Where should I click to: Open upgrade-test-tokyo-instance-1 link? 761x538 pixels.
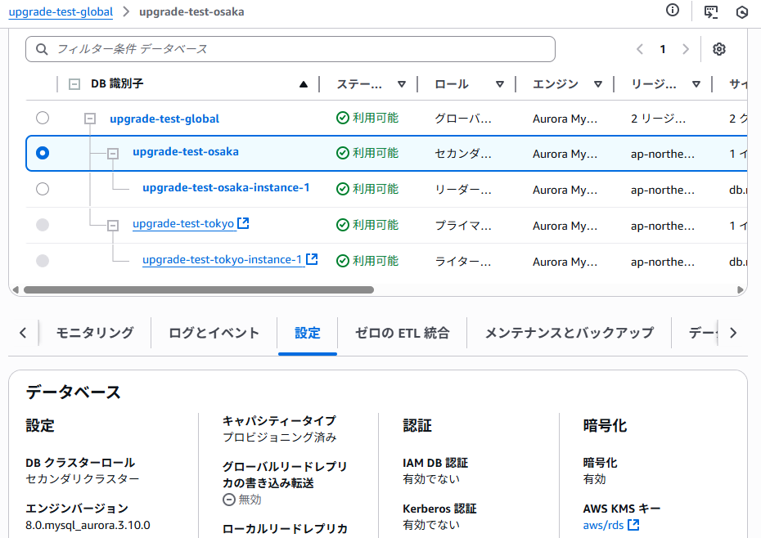(222, 259)
